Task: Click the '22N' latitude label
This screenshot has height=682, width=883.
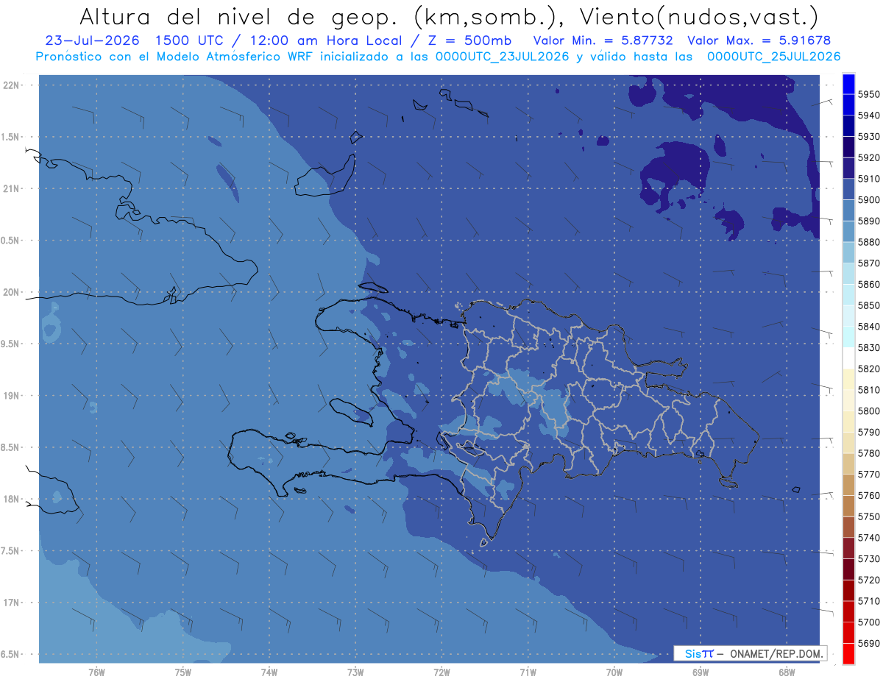Action: [x=12, y=85]
